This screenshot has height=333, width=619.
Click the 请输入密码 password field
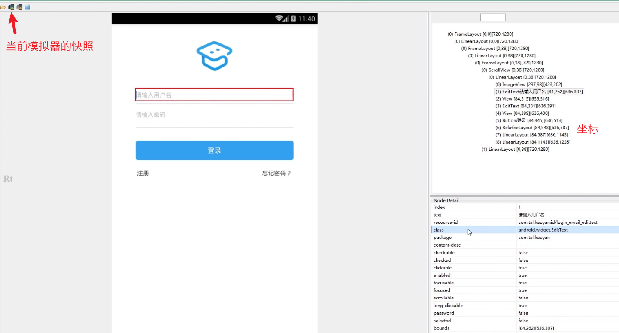tap(214, 115)
